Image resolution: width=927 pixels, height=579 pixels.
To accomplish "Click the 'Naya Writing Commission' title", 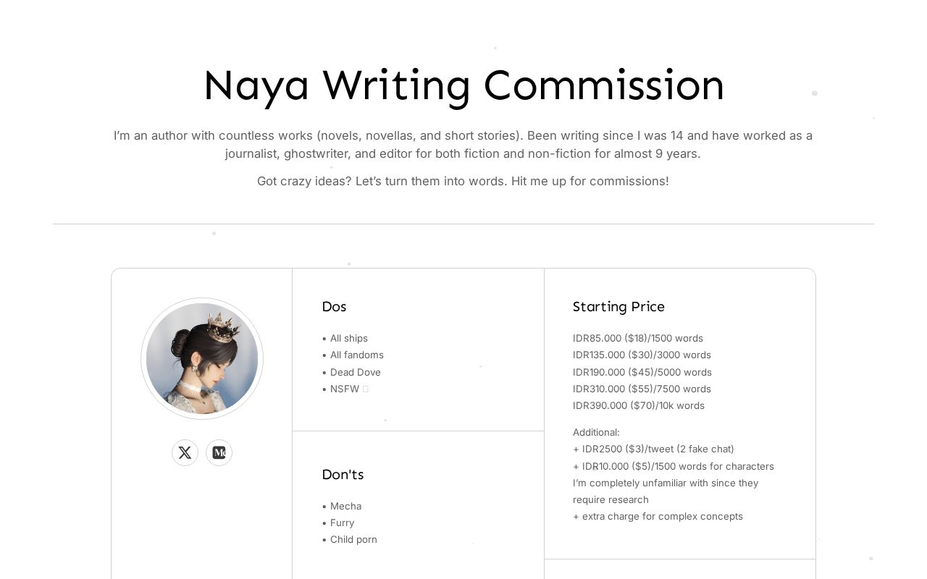I will pyautogui.click(x=463, y=85).
